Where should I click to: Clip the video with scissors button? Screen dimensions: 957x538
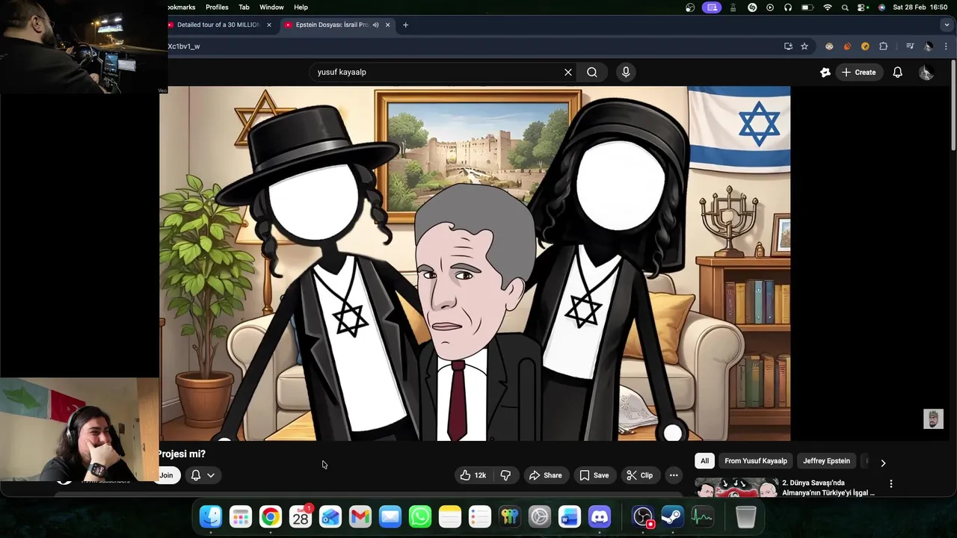pyautogui.click(x=639, y=475)
